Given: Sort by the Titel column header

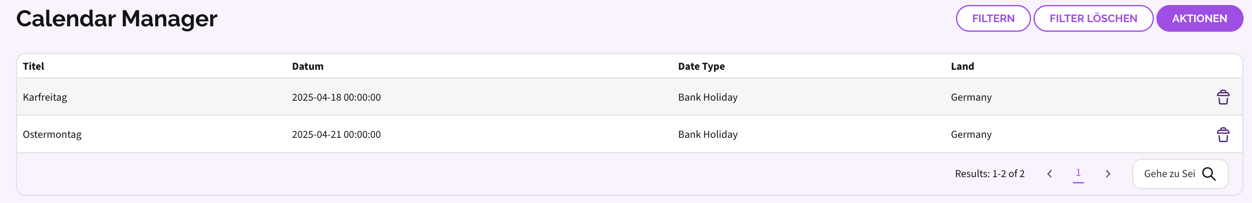Looking at the screenshot, I should coord(34,66).
